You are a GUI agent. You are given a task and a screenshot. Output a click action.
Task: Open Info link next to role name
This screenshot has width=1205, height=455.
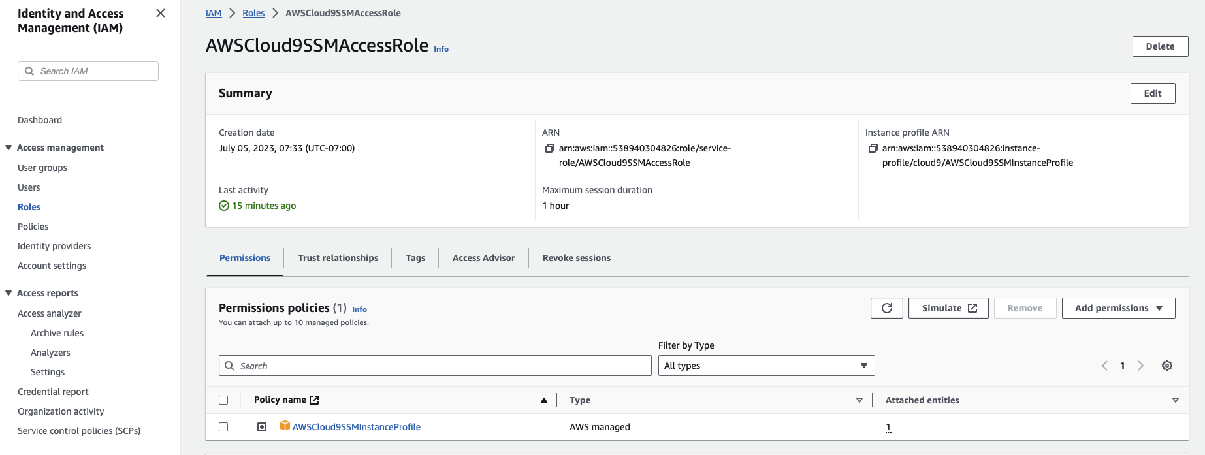pyautogui.click(x=442, y=49)
